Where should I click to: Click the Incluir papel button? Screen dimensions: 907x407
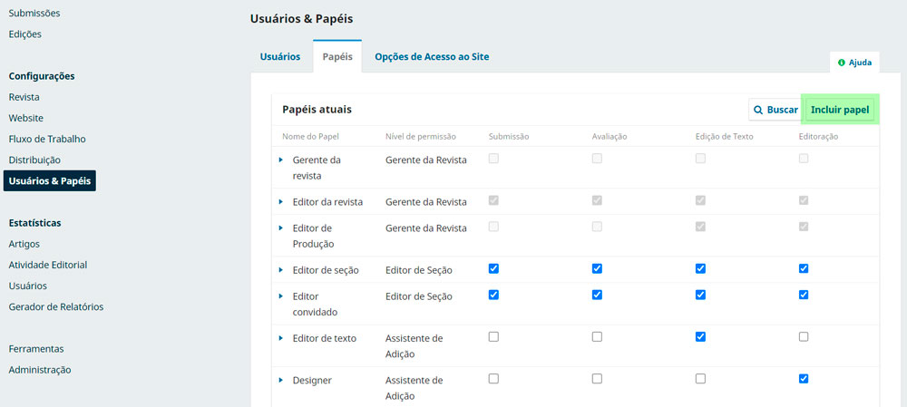click(x=840, y=110)
